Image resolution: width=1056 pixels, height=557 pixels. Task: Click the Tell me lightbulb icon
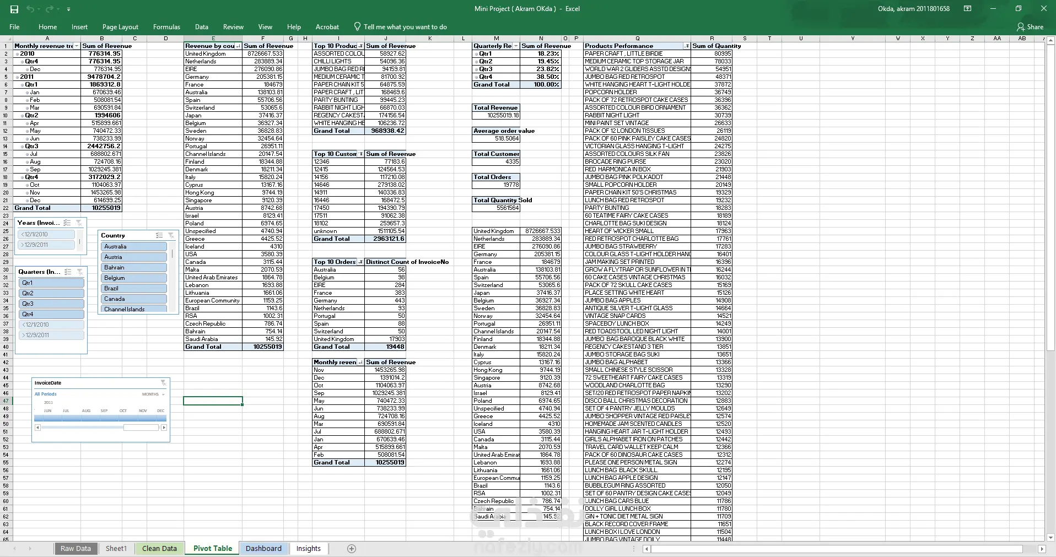pos(357,26)
